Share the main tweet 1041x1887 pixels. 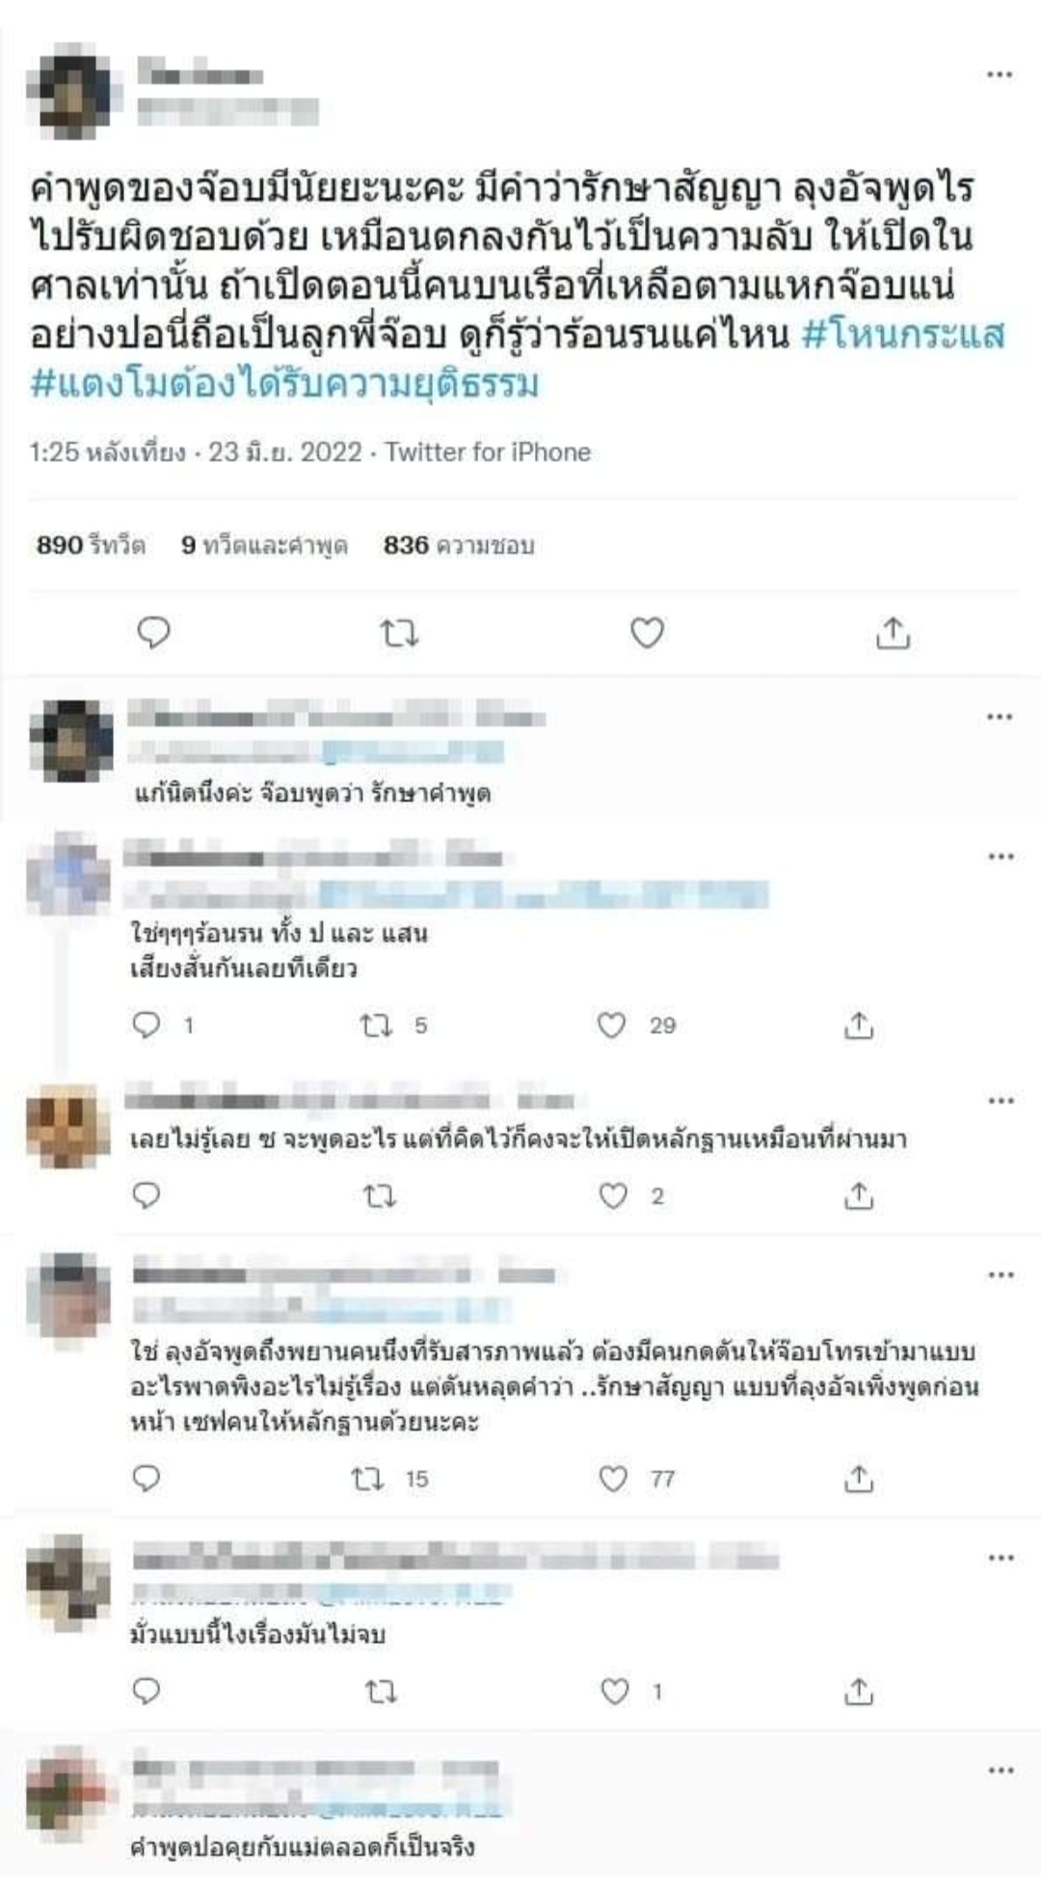click(893, 633)
